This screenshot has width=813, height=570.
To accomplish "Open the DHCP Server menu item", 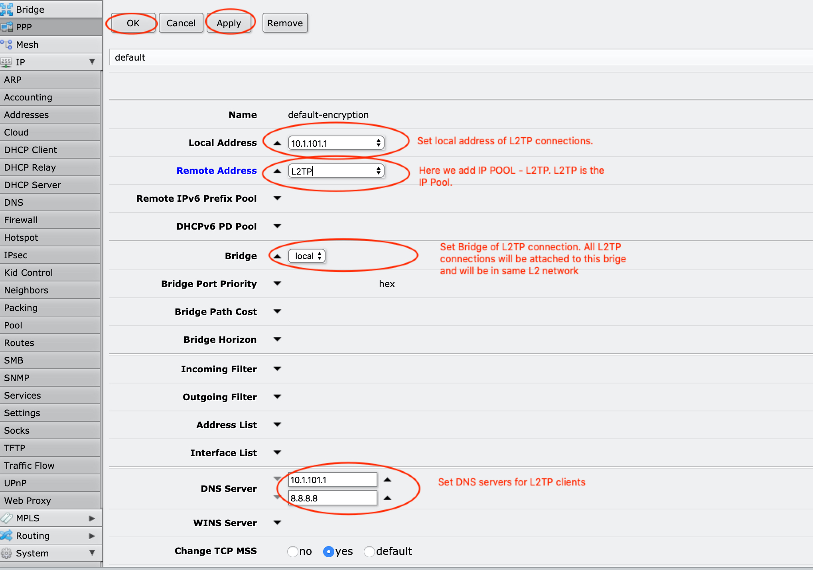I will click(32, 185).
